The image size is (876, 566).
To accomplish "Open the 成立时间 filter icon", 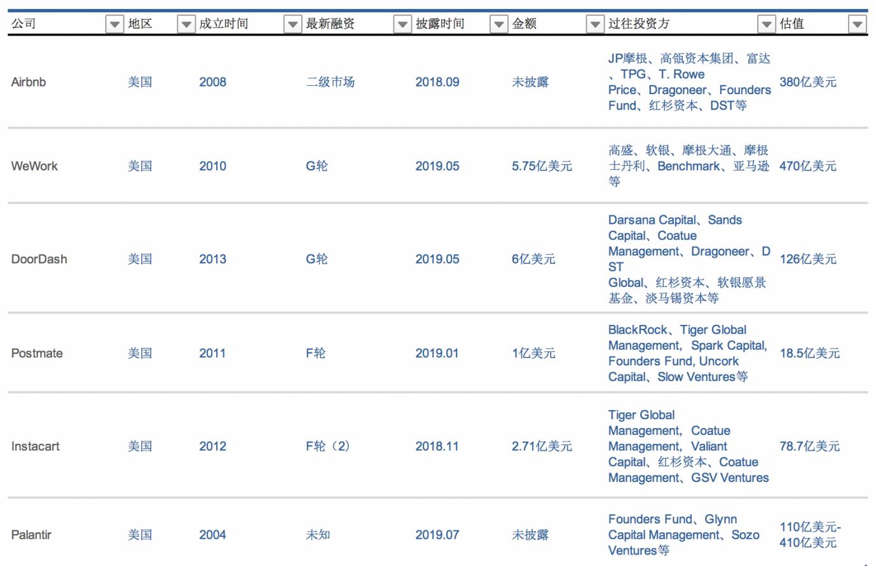I will tap(292, 24).
